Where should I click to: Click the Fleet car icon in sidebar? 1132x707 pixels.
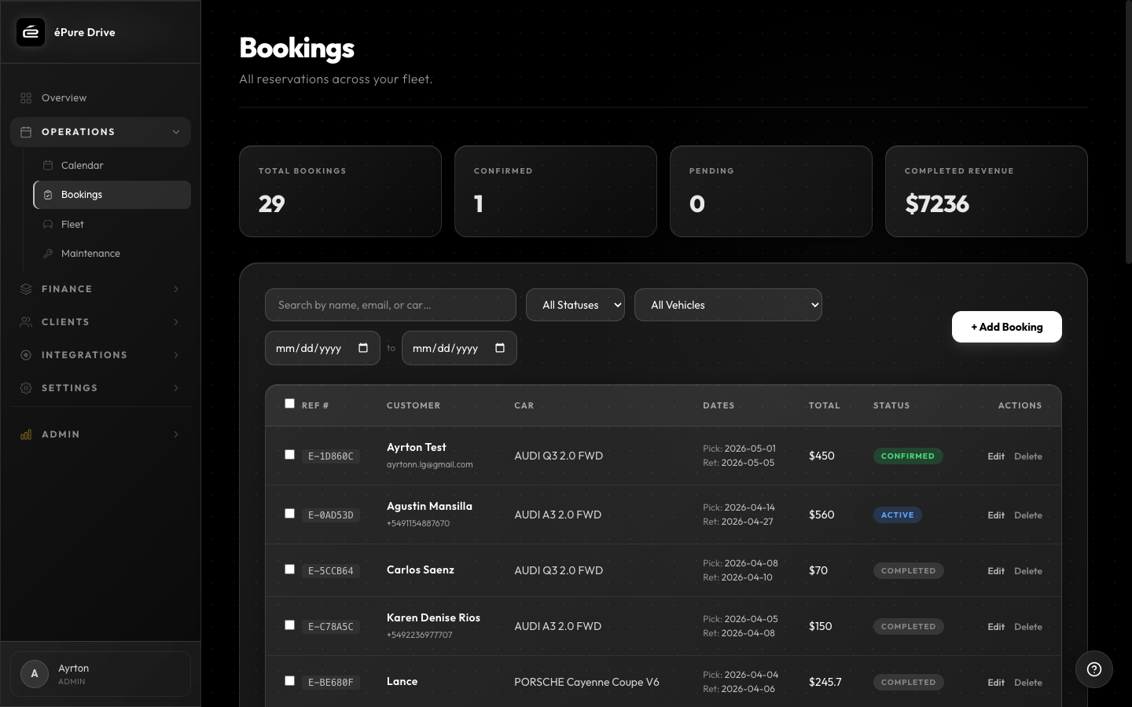48,224
